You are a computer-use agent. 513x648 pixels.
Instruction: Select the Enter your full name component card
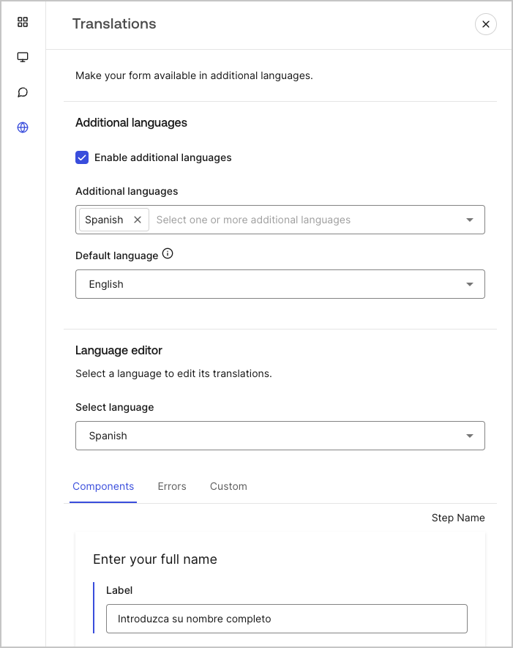pos(154,559)
